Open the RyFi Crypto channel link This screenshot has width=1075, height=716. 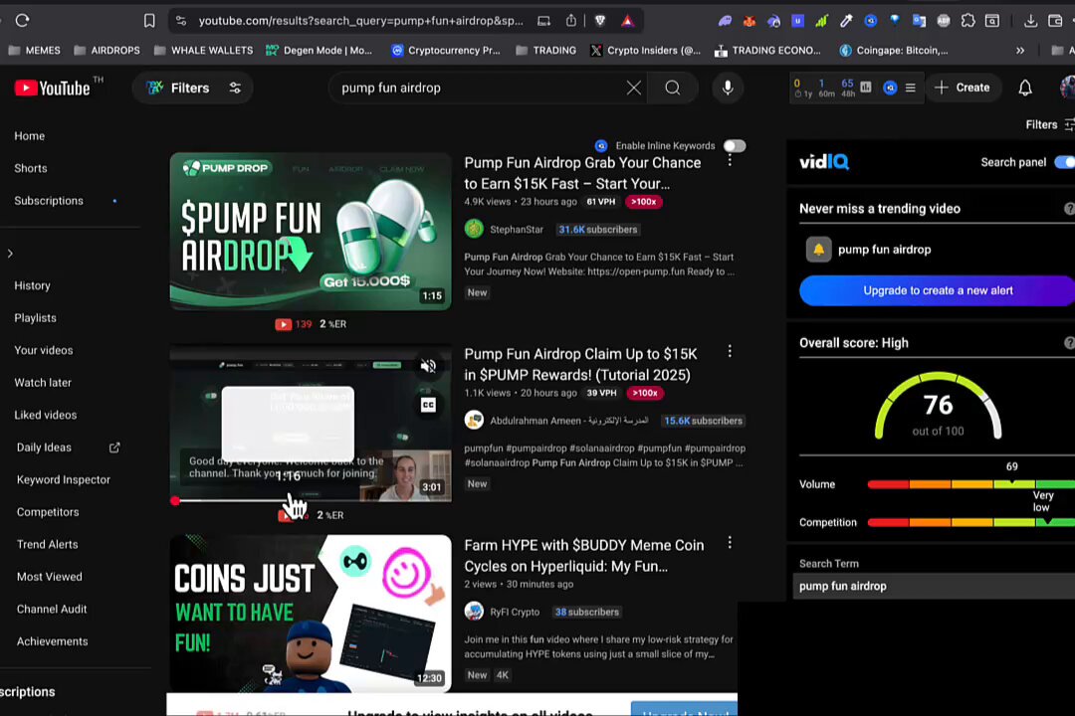pos(515,612)
